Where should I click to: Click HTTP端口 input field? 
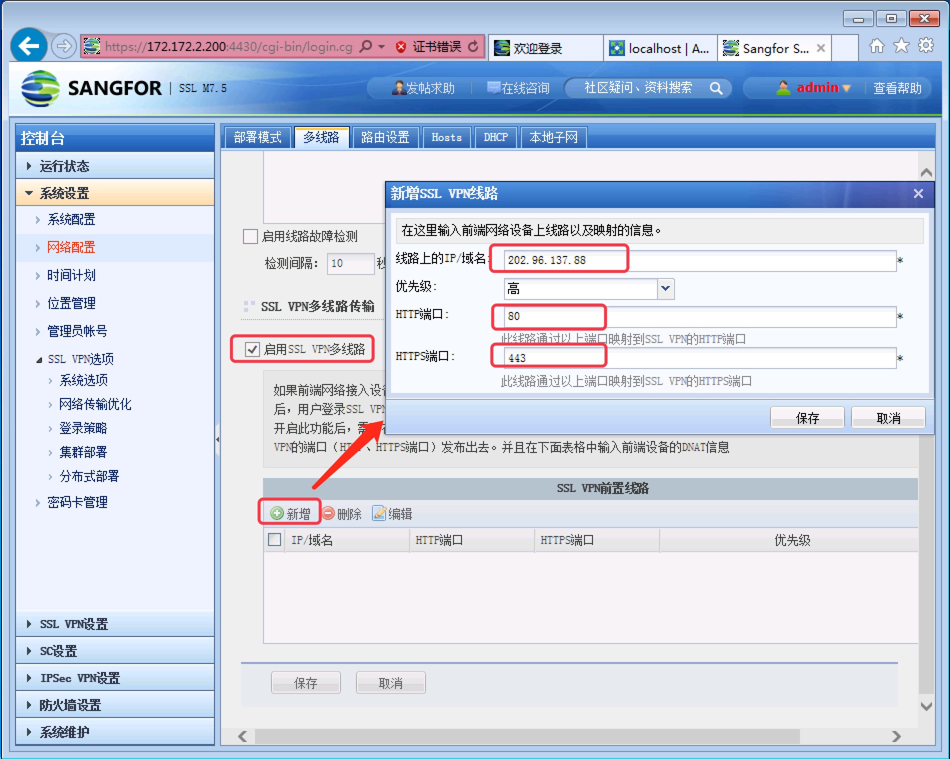pos(700,316)
